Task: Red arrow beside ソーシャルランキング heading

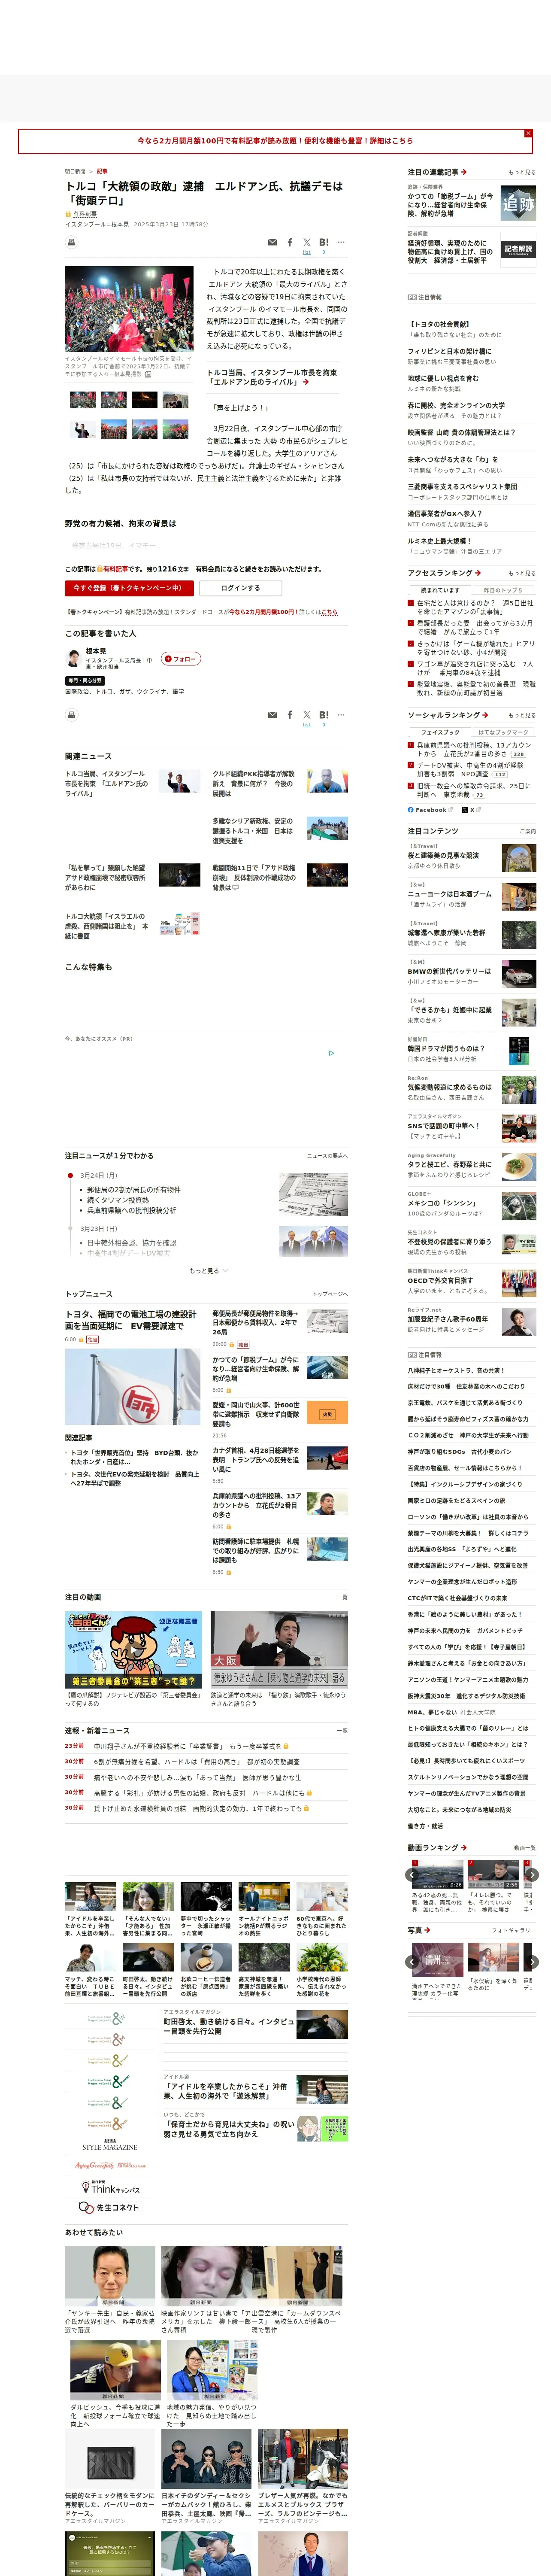Action: tap(485, 715)
